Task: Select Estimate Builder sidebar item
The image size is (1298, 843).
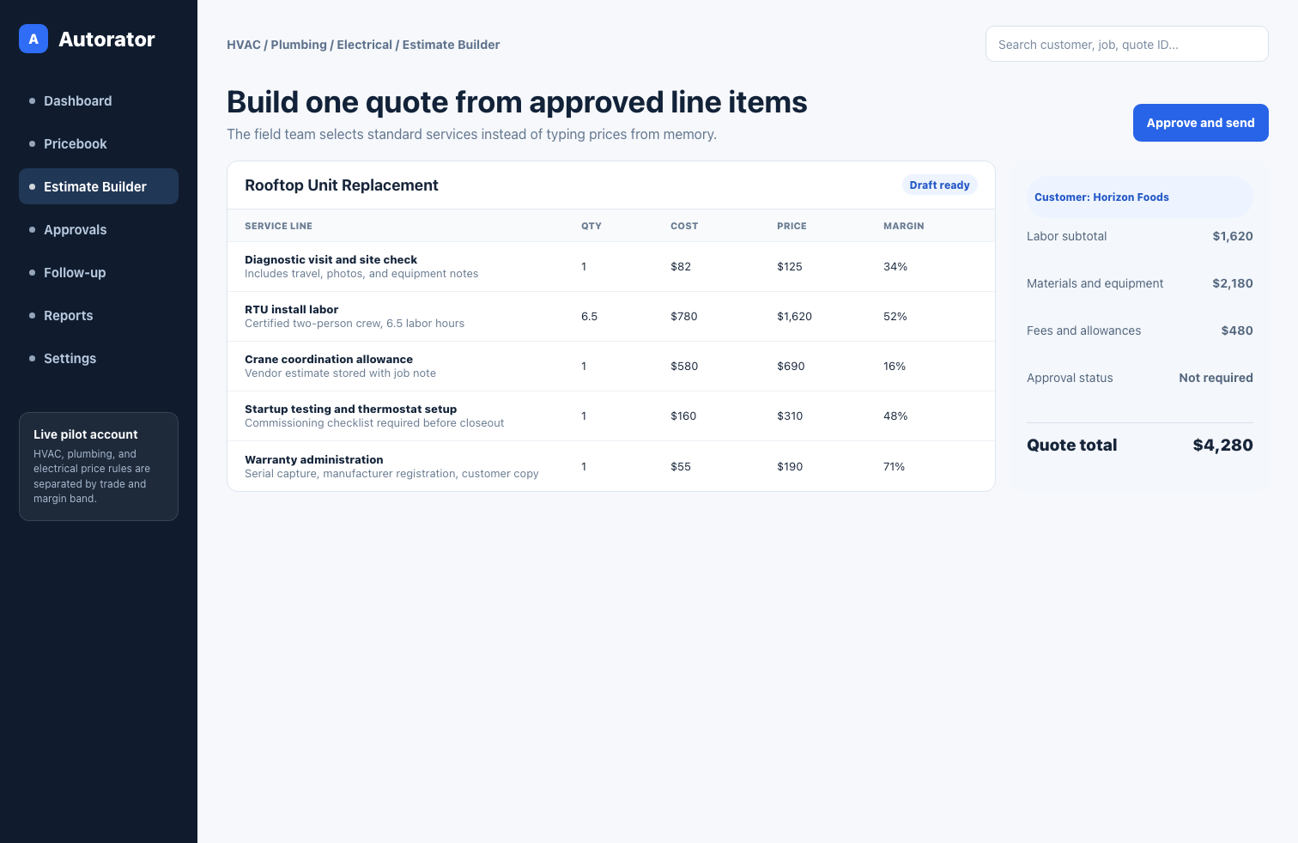Action: (x=99, y=186)
